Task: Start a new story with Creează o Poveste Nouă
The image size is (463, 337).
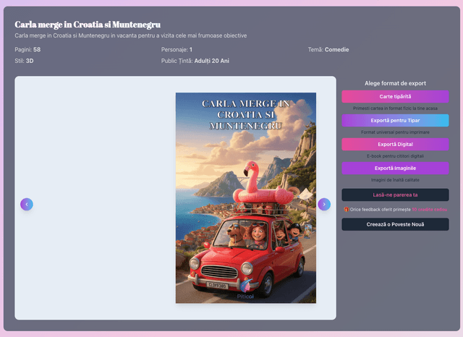Action: (395, 224)
